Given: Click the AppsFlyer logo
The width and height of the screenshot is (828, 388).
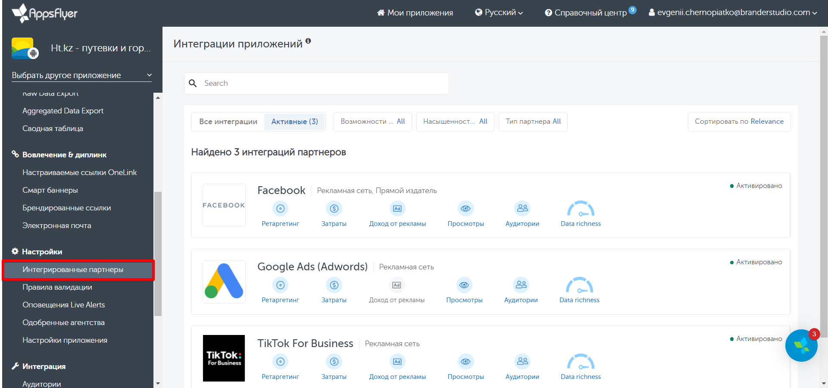Looking at the screenshot, I should tap(45, 13).
